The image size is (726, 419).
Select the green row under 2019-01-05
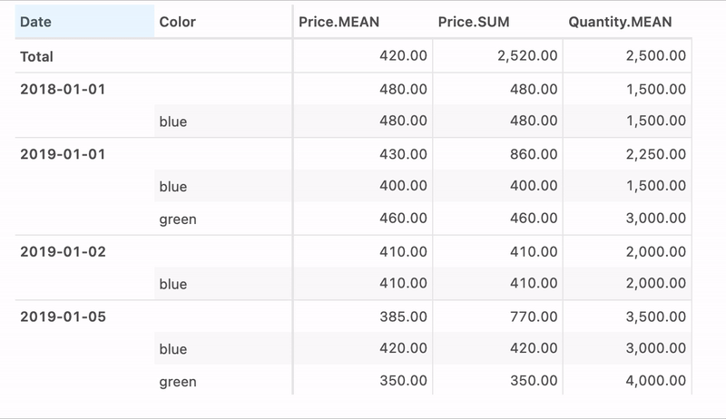178,382
